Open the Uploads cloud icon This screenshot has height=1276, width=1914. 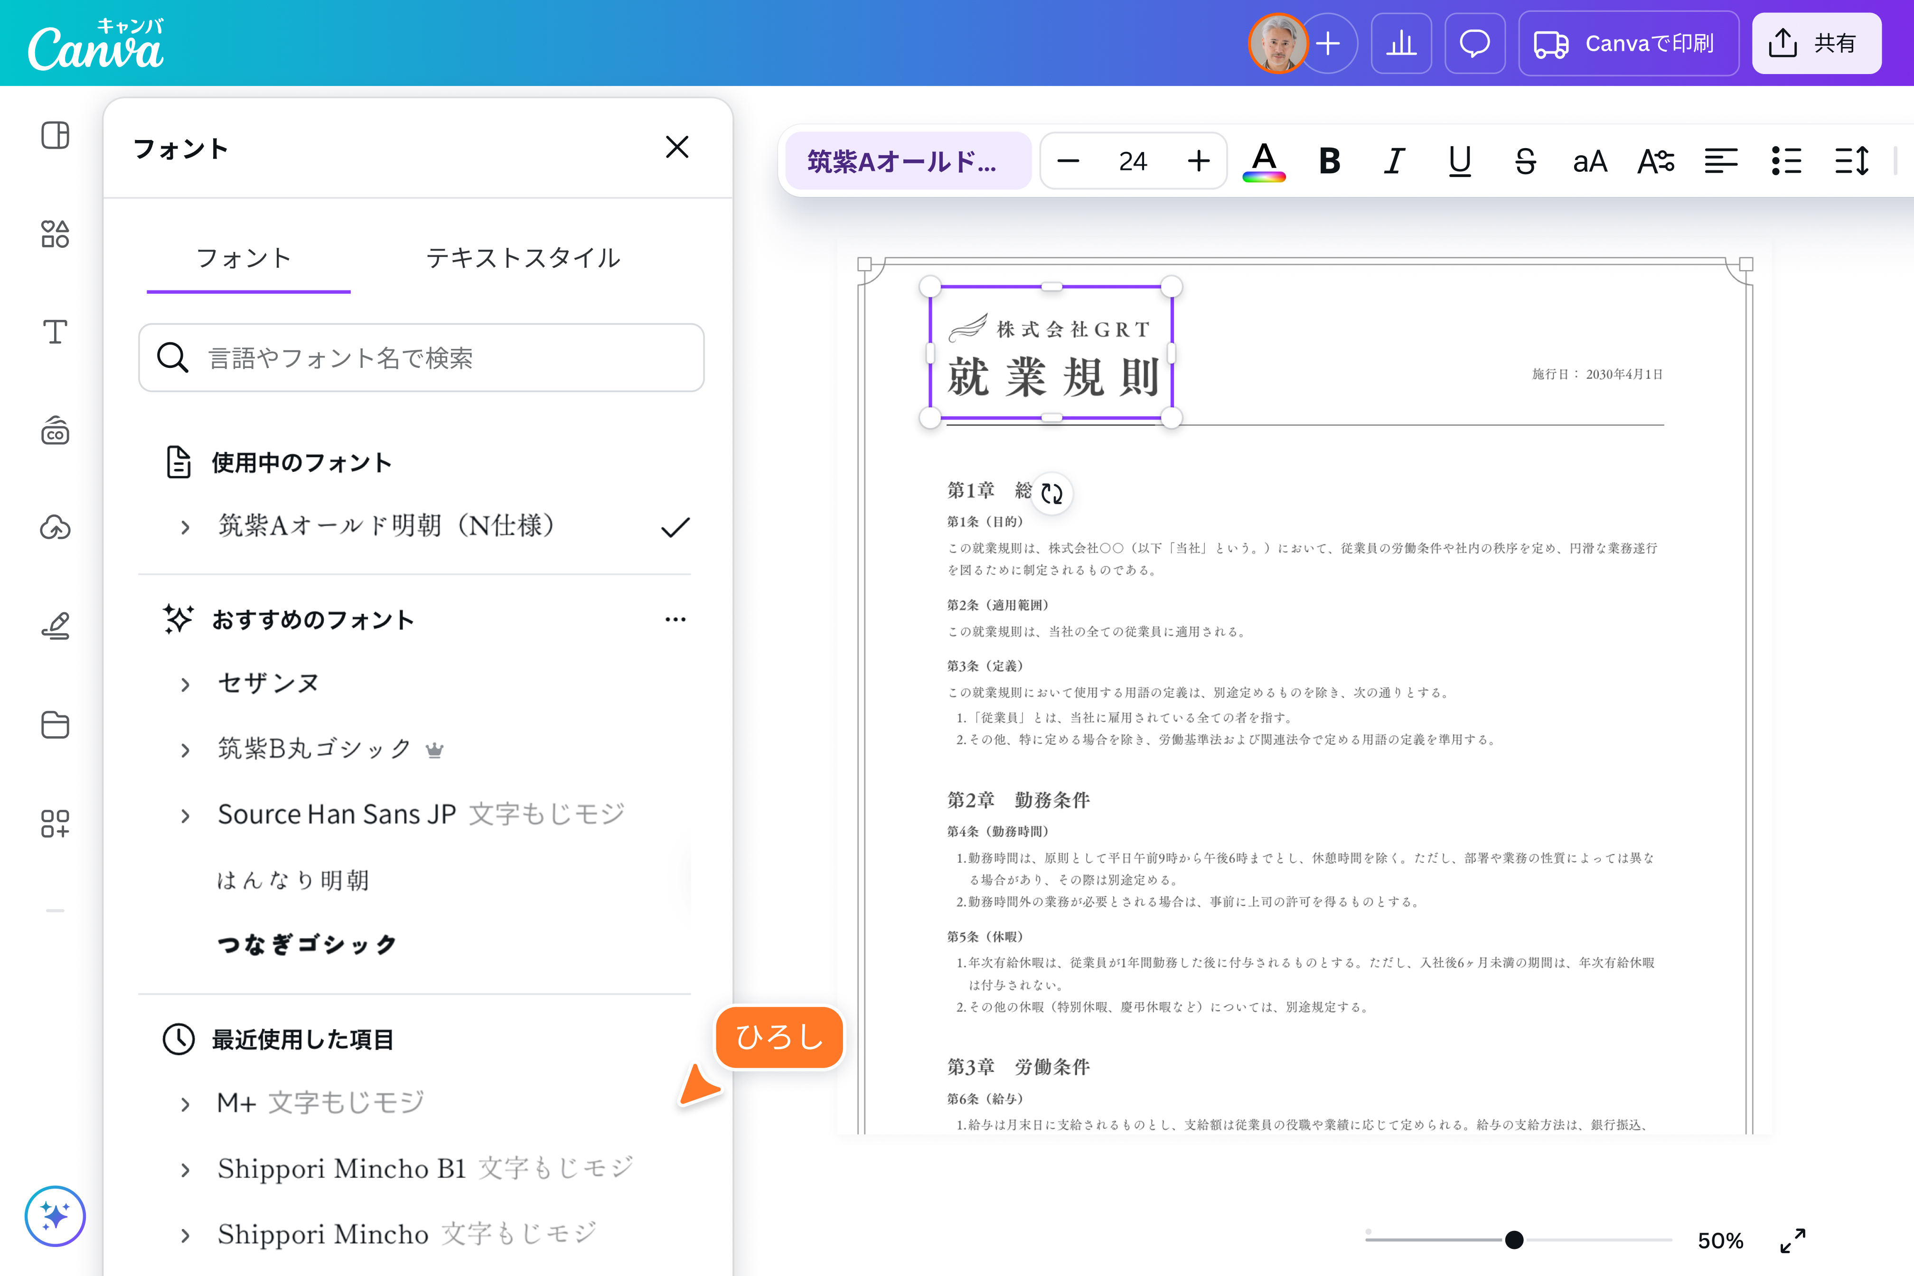tap(56, 528)
